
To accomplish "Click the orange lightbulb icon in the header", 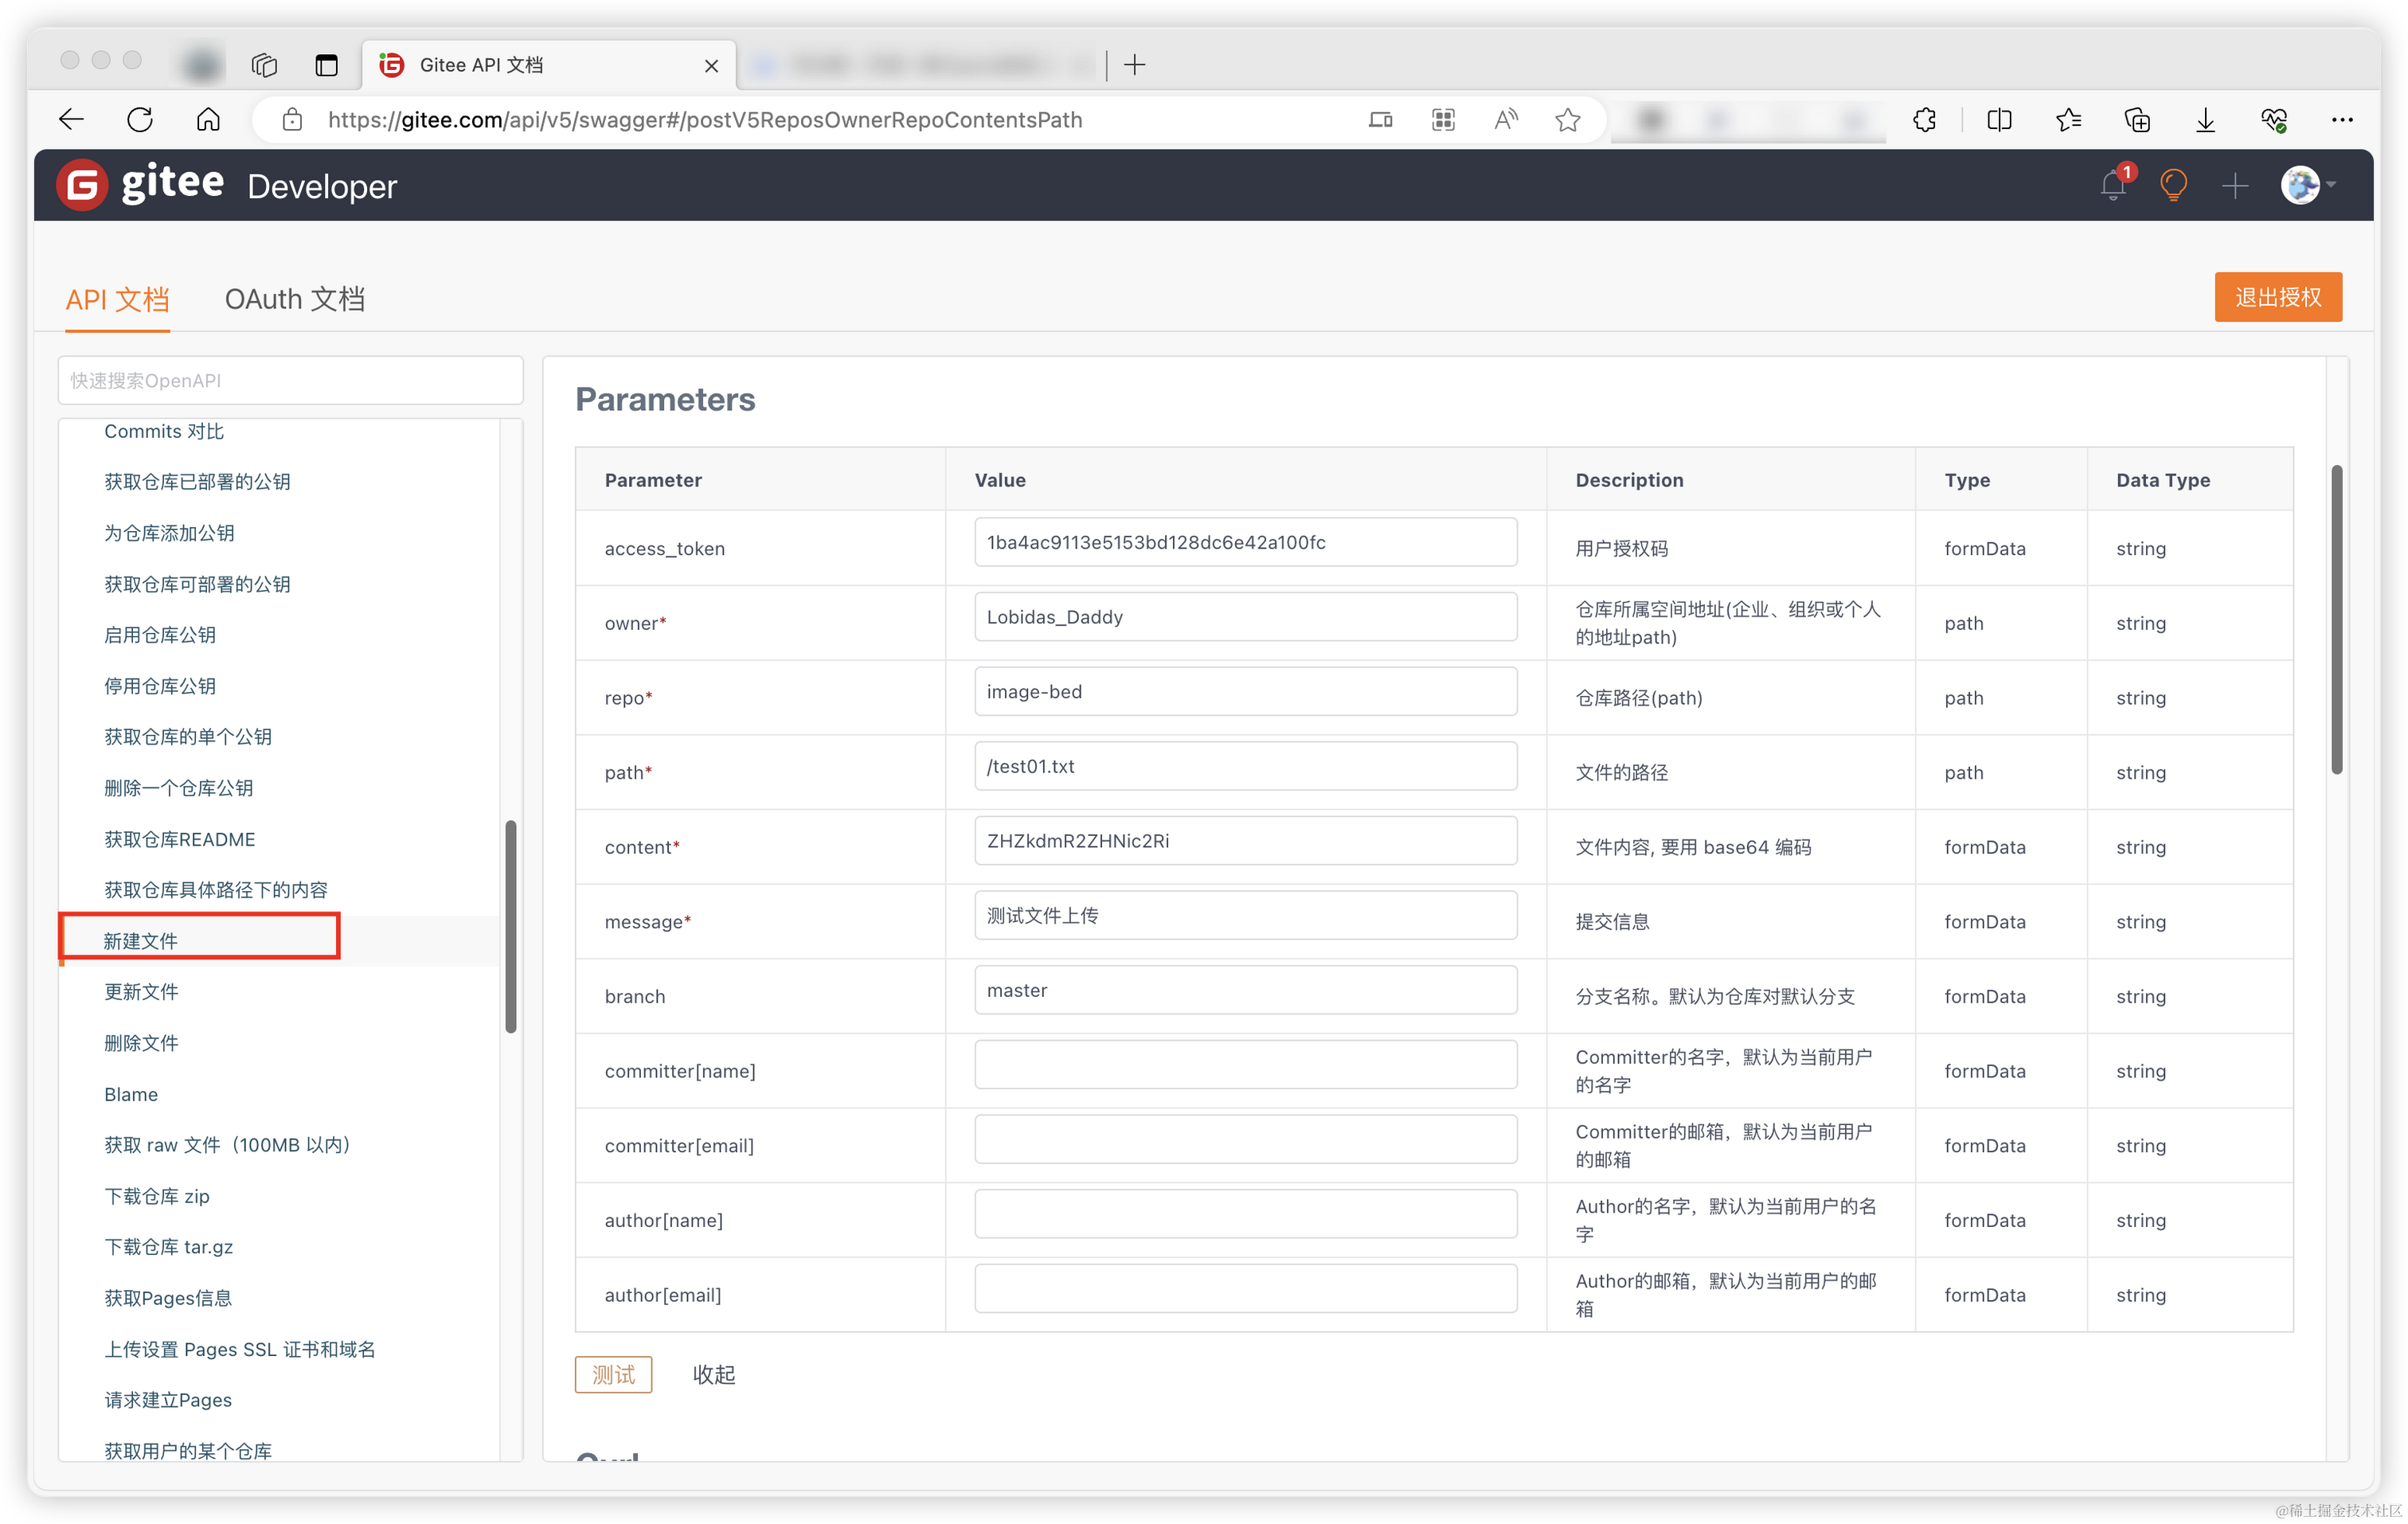I will (2173, 186).
